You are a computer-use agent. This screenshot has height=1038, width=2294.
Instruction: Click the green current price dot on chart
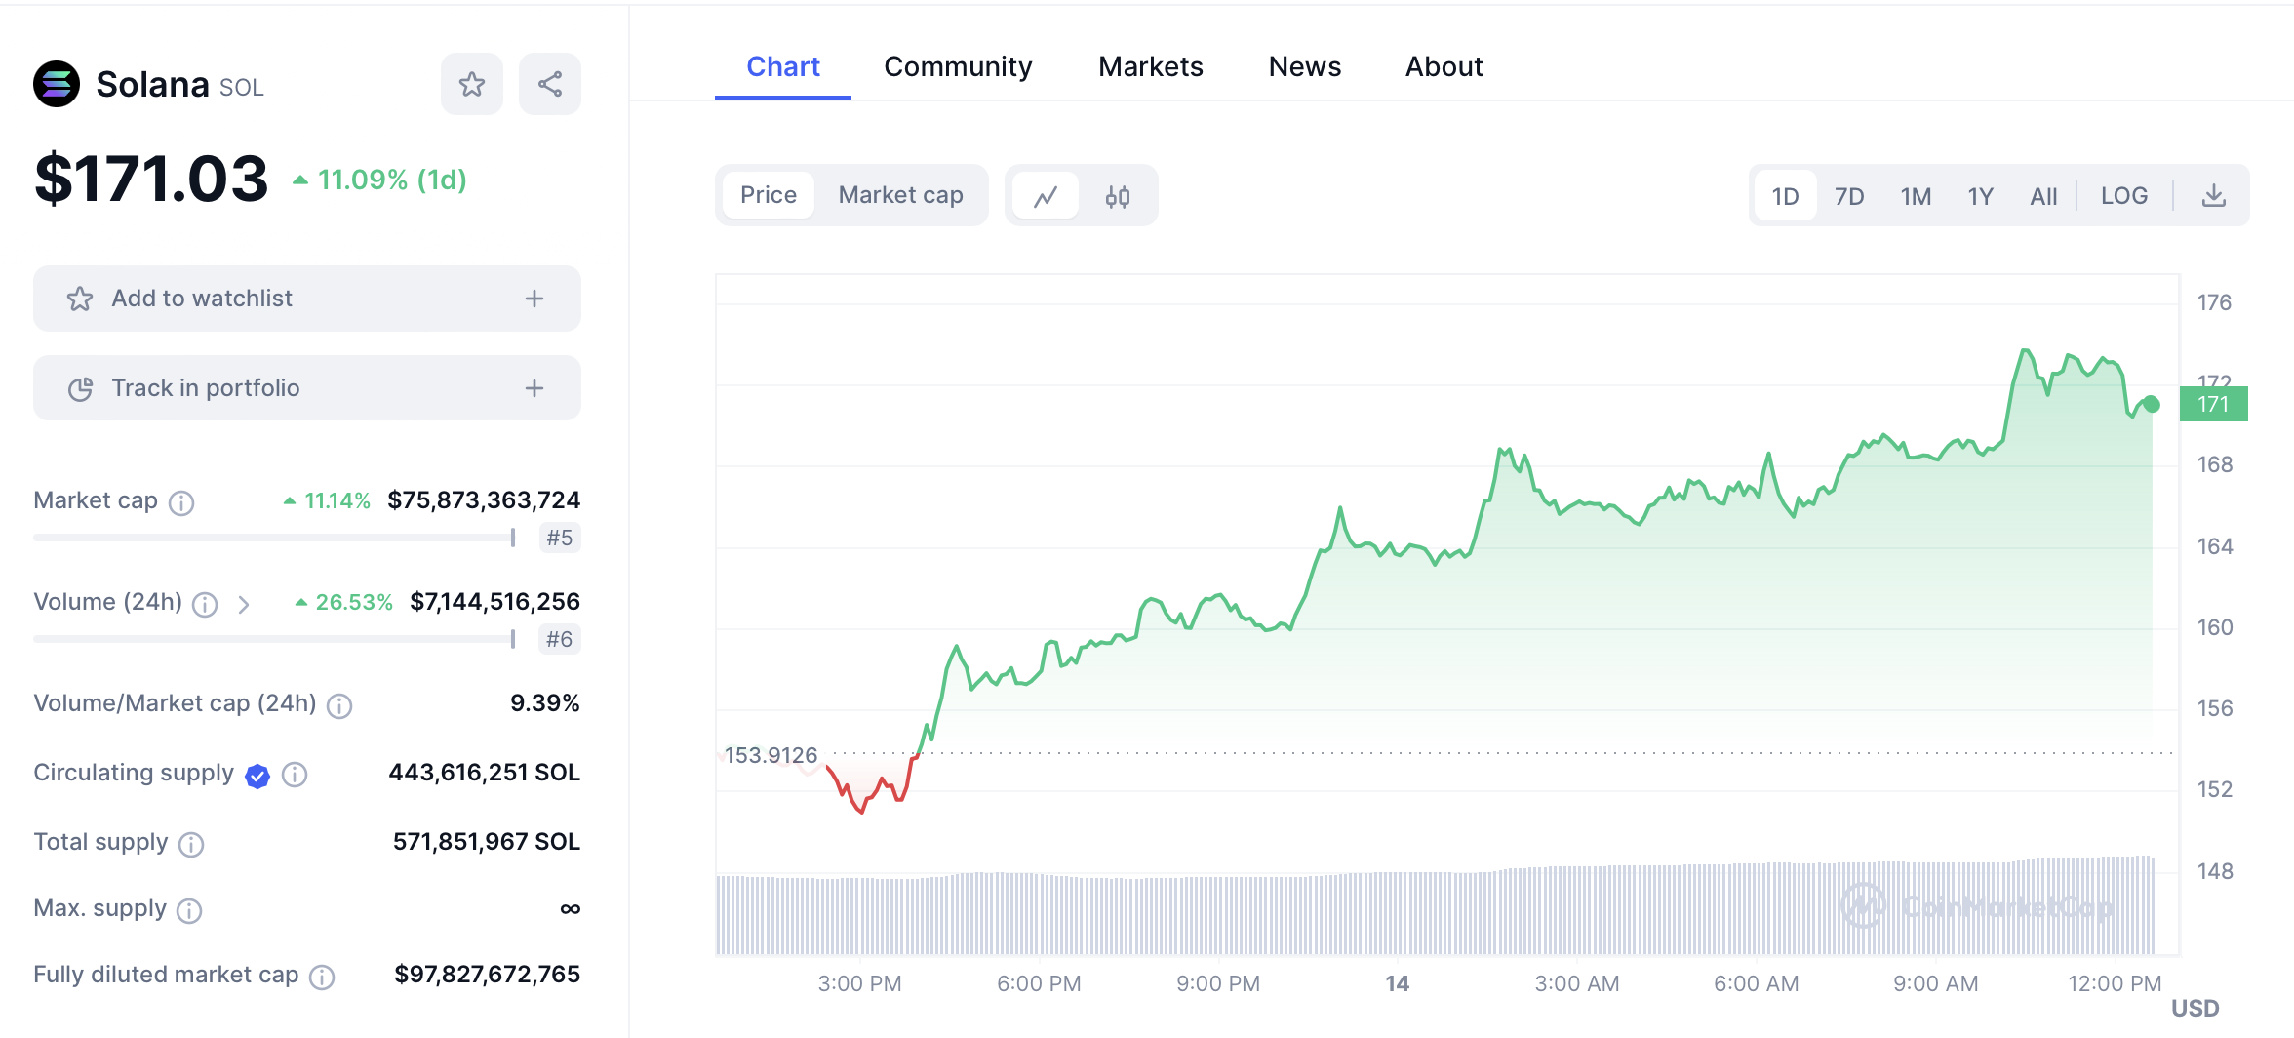click(2151, 404)
